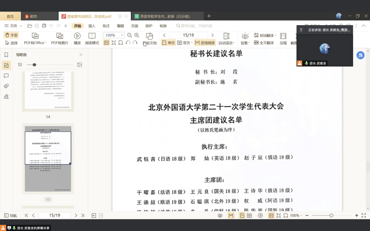
Task: Click the thumbnail size slider in 缩略图 panel
Action: (x=35, y=65)
